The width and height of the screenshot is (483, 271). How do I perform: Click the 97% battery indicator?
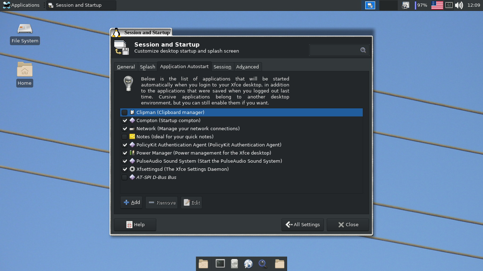tap(421, 5)
